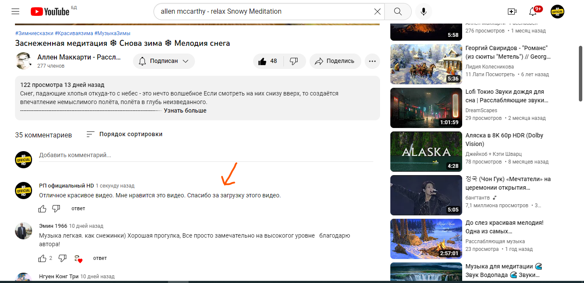Go to YouTube home via logo
584x283 pixels.
click(x=50, y=12)
